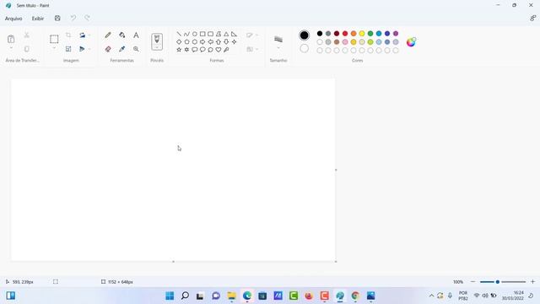Open taskbar Search icon
Viewport: 540px width, 304px height.
coord(185,296)
